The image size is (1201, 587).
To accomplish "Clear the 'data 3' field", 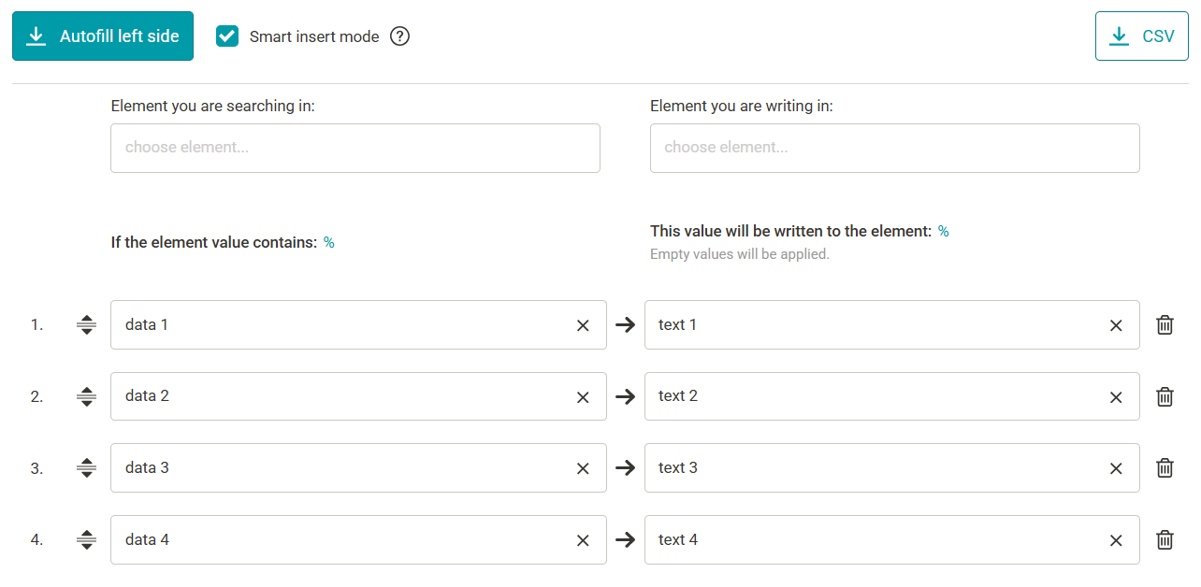I will (x=583, y=468).
